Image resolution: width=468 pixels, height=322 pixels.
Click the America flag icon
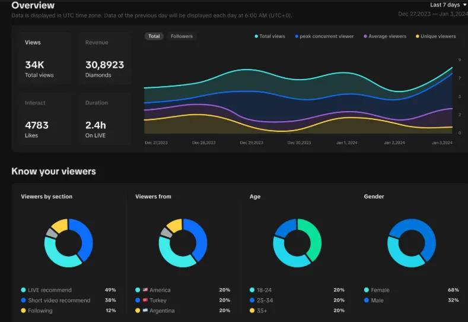[145, 290]
